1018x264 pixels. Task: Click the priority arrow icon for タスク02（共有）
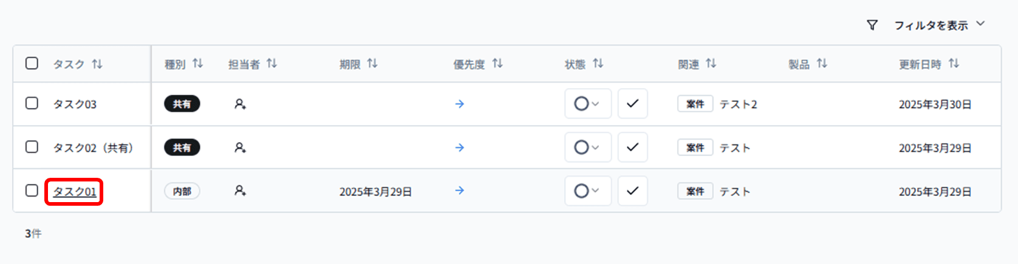pyautogui.click(x=460, y=147)
